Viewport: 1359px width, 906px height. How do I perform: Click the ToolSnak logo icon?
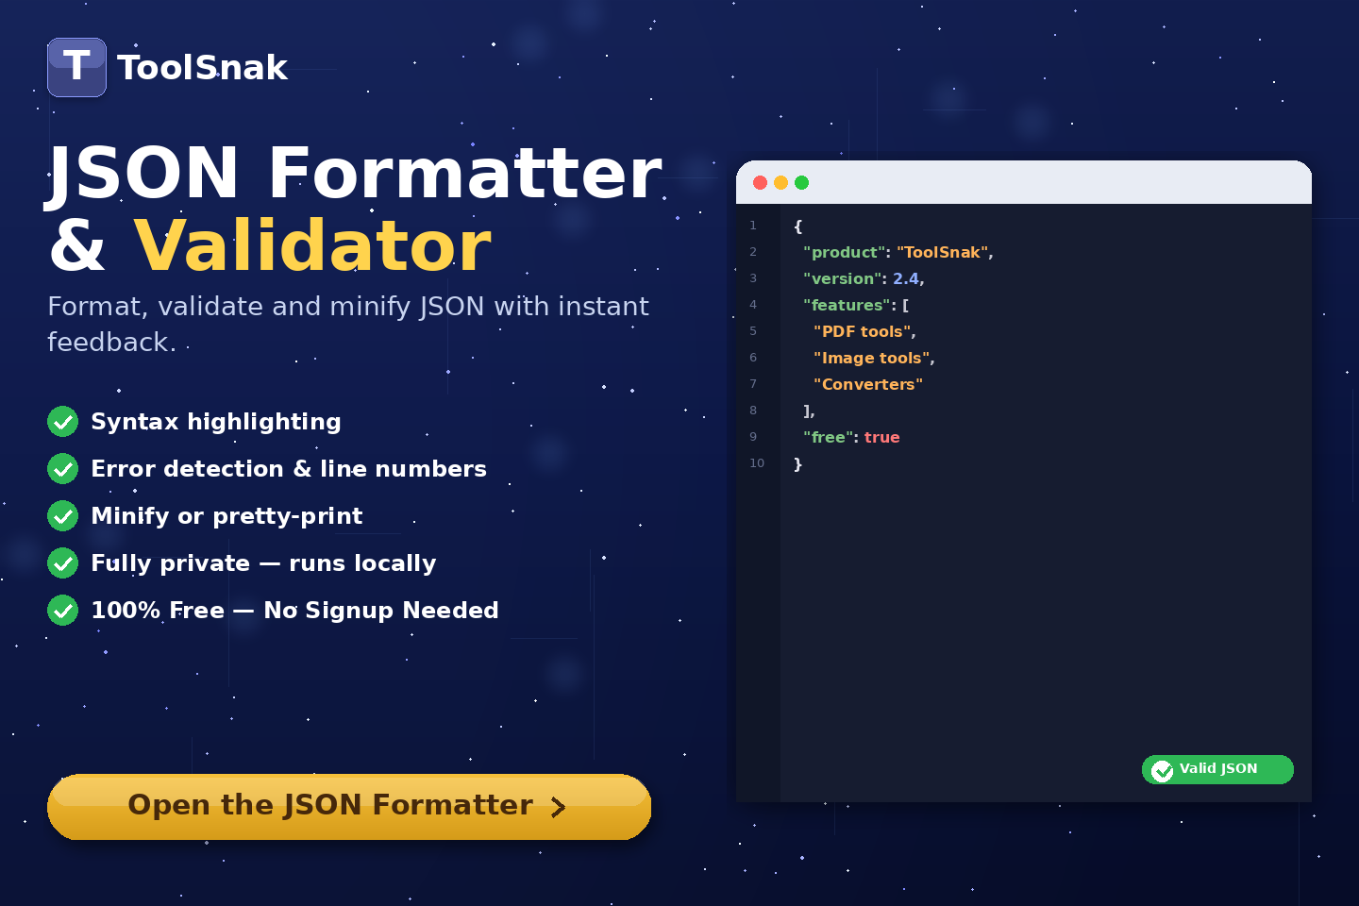76,67
